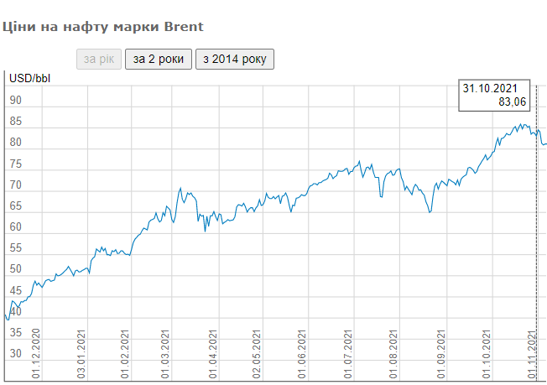
Task: Click the 01.10.2021 x-axis label
Action: pos(486,356)
